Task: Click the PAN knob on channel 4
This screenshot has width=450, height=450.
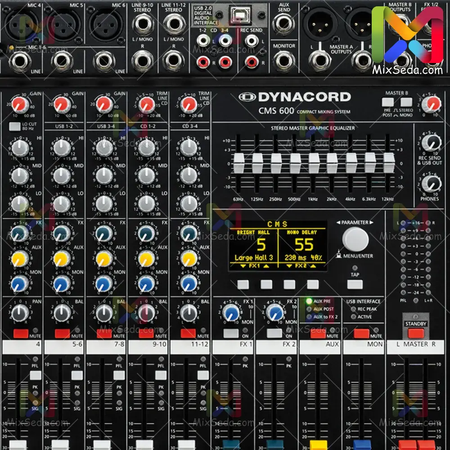Action: click(20, 311)
